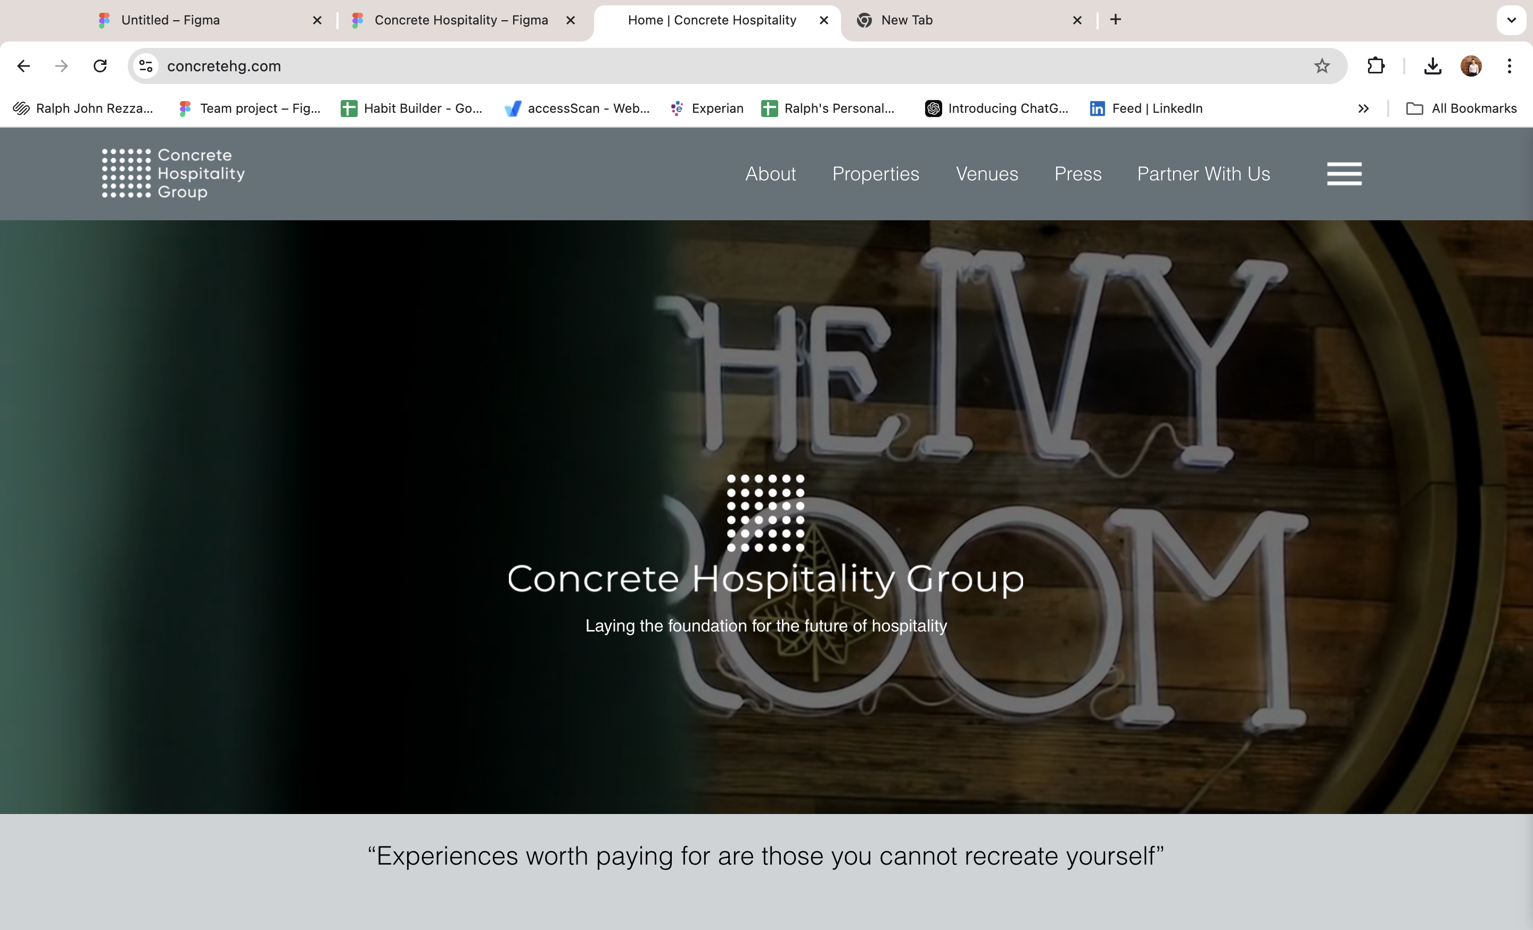1533x930 pixels.
Task: Open the website hamburger menu
Action: tap(1344, 174)
